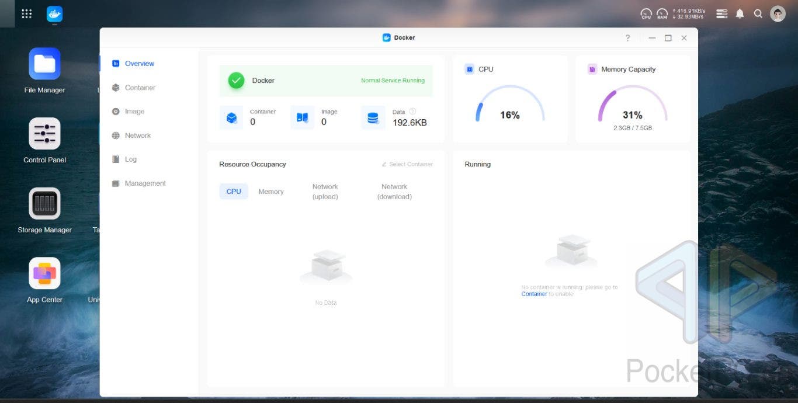The width and height of the screenshot is (798, 403).
Task: Click the Docker whale icon in title bar
Action: 386,37
